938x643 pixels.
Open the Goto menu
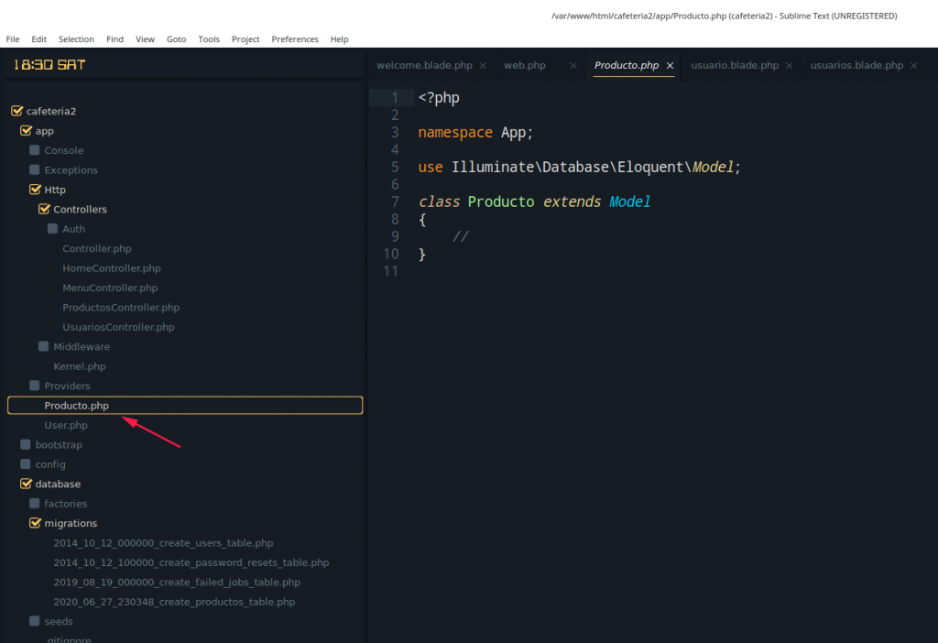[176, 39]
